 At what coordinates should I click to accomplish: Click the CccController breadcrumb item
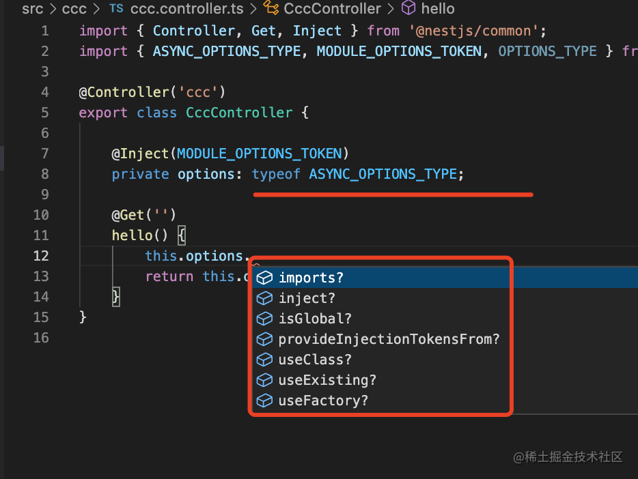pyautogui.click(x=331, y=9)
